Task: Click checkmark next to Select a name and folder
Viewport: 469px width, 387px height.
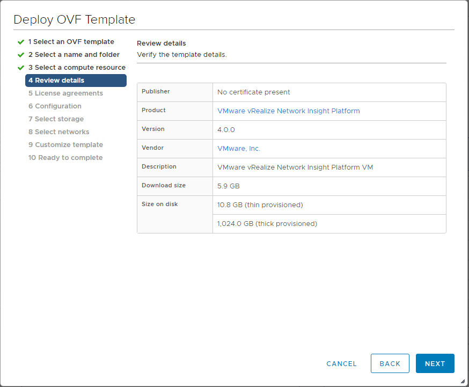Action: (x=20, y=54)
